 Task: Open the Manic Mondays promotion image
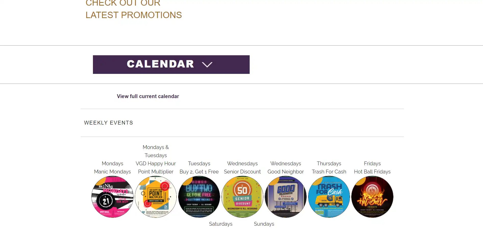(x=112, y=197)
